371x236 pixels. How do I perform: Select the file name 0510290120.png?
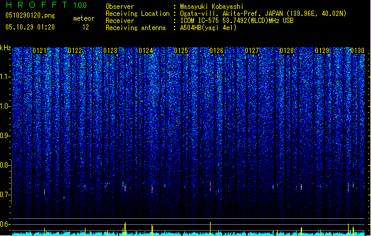(30, 15)
